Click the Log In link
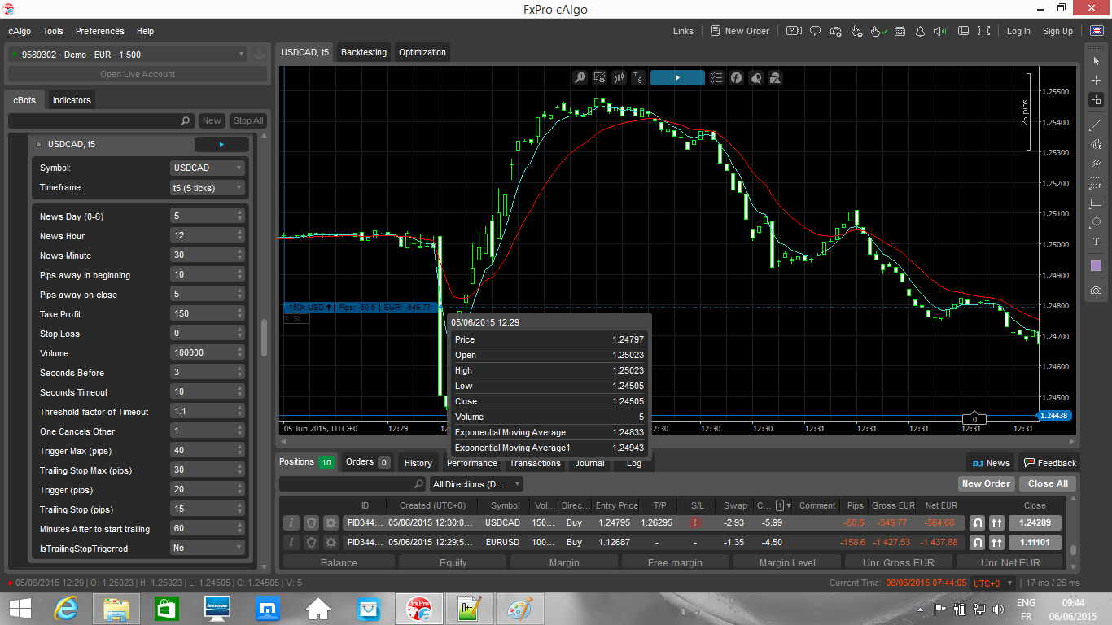This screenshot has width=1112, height=625. [x=1018, y=31]
